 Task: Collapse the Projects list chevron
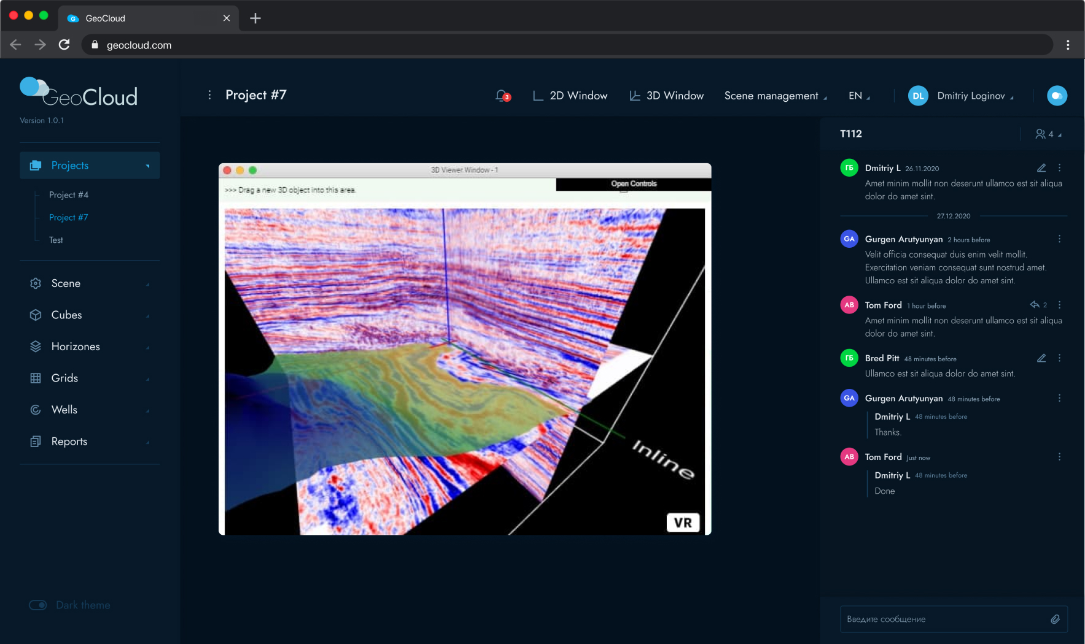(147, 166)
